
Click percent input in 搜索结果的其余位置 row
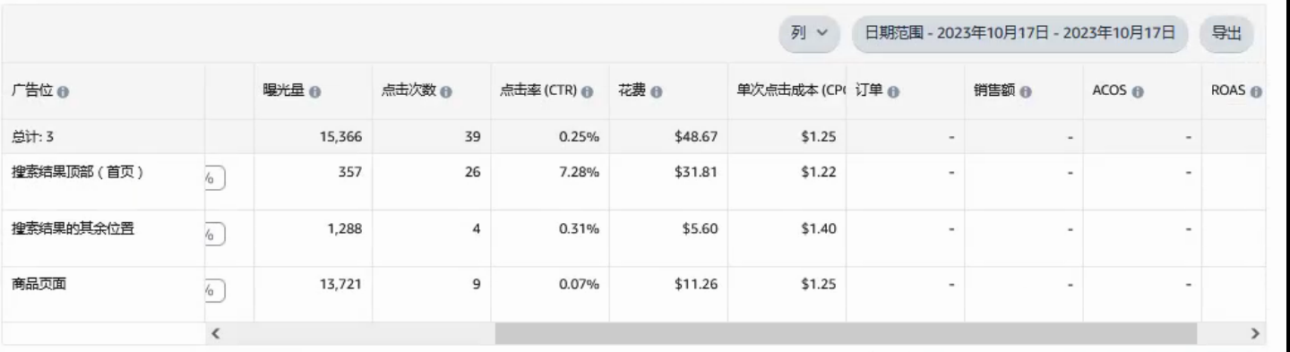(x=213, y=234)
